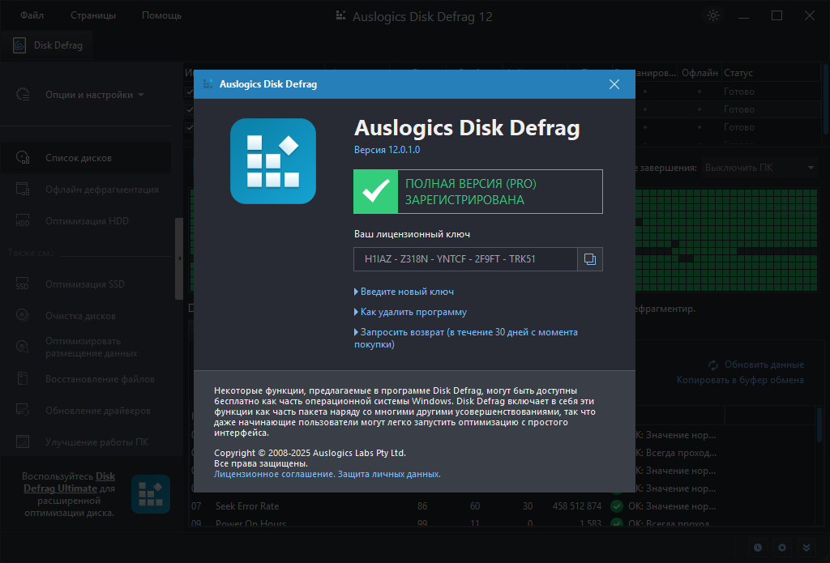Click the clock icon in the bottom bar
The width and height of the screenshot is (830, 563).
click(x=758, y=548)
